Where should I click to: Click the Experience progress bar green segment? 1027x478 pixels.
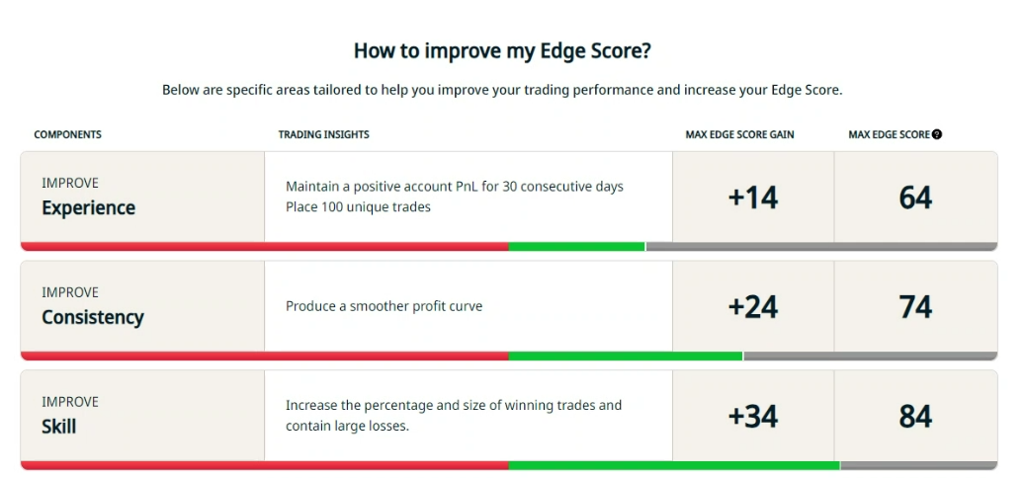coord(576,247)
